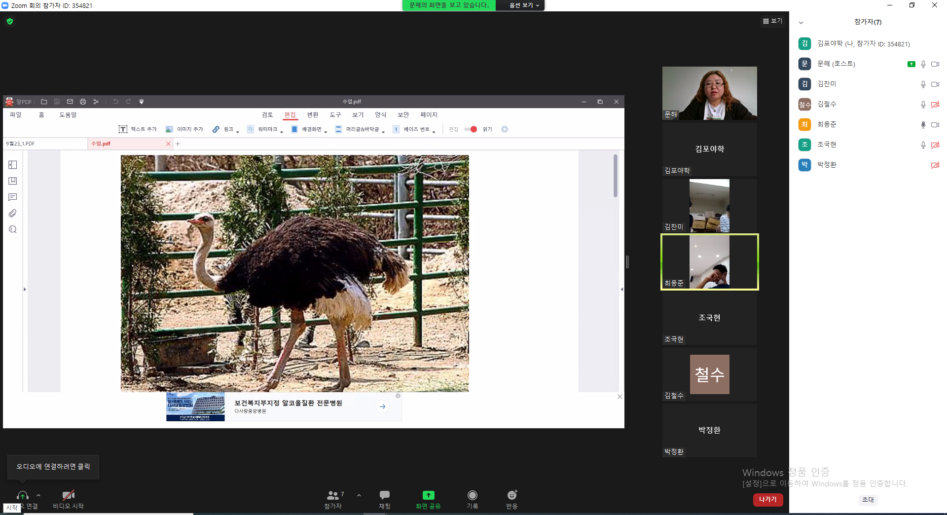This screenshot has width=947, height=515.
Task: Open the Zoom Chat button
Action: pos(385,499)
